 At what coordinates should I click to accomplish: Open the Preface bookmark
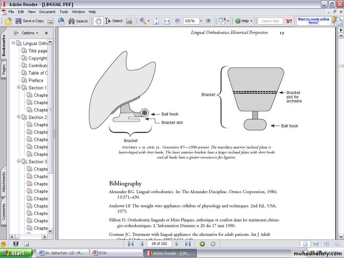click(36, 80)
